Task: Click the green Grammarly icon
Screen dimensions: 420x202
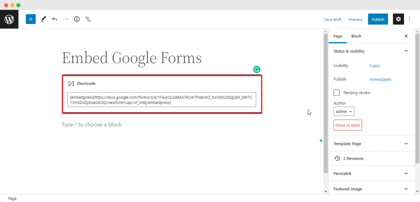Action: [x=257, y=70]
